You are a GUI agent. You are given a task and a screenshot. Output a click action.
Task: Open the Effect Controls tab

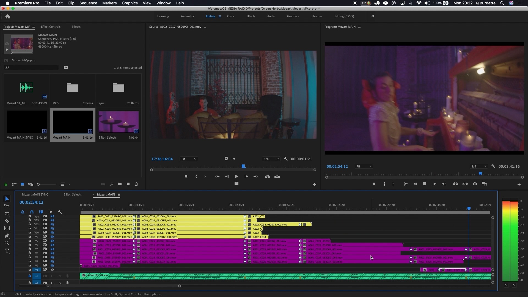tap(51, 27)
